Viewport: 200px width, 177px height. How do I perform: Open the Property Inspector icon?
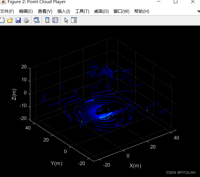coord(74,20)
